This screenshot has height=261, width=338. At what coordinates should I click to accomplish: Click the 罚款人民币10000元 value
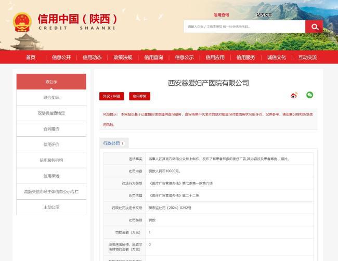[x=165, y=171]
